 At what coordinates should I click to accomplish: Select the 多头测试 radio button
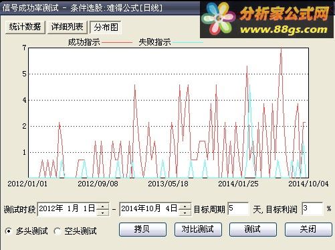(9, 231)
